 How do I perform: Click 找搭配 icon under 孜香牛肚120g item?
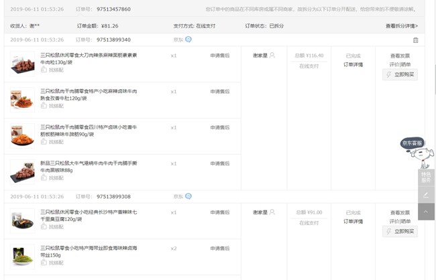(x=44, y=106)
